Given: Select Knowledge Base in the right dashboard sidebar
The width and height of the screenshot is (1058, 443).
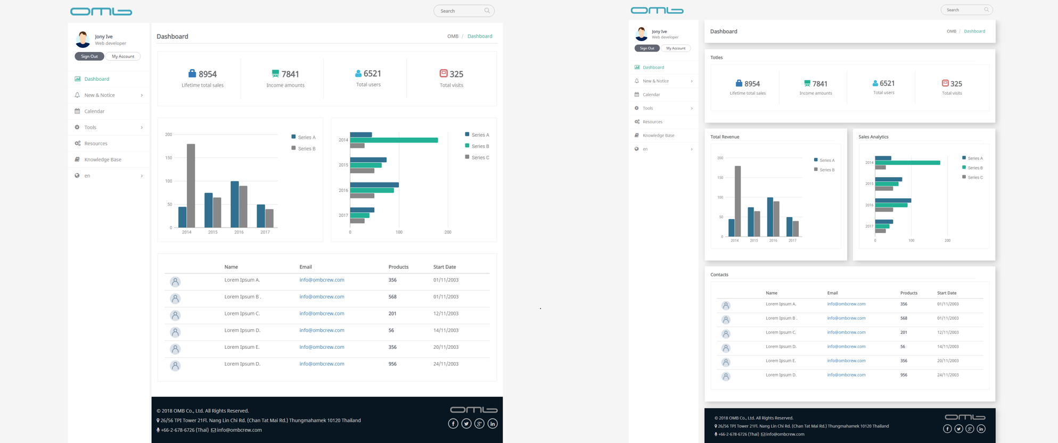Looking at the screenshot, I should point(658,136).
